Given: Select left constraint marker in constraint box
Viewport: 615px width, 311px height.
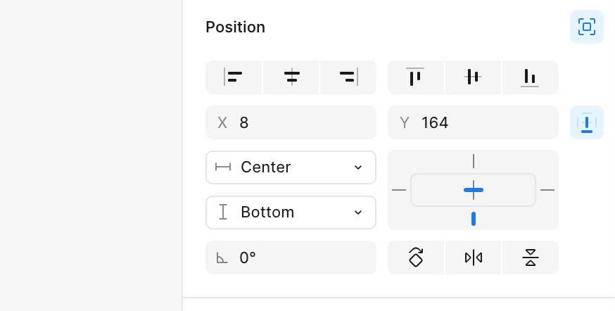Looking at the screenshot, I should [399, 190].
